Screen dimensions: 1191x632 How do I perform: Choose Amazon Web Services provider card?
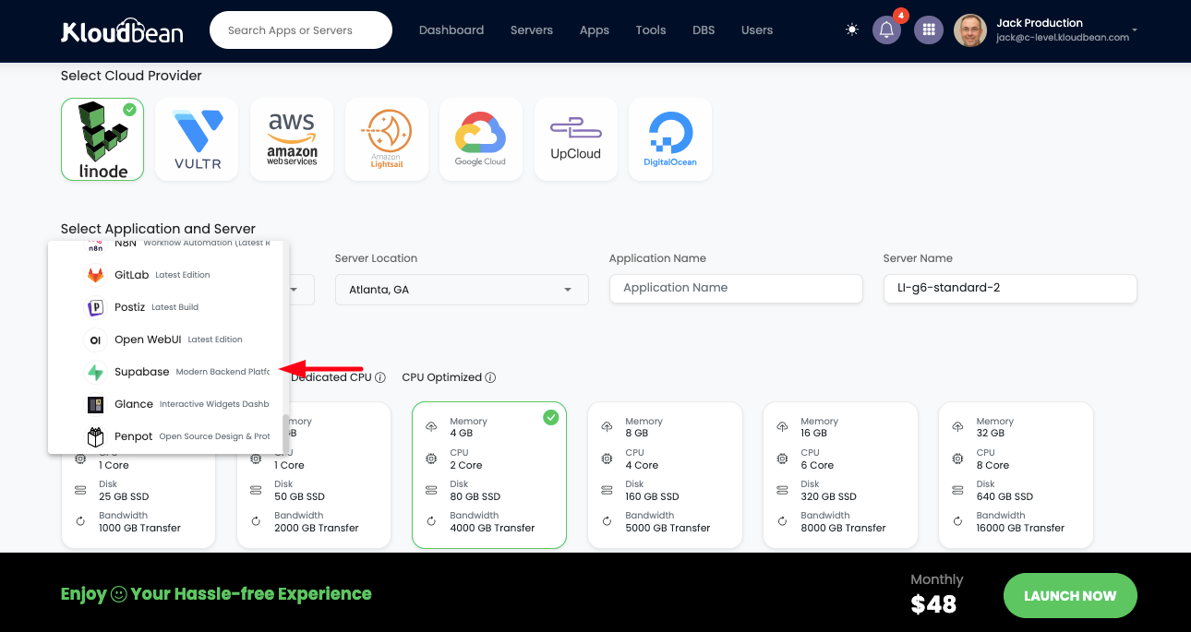pos(292,139)
